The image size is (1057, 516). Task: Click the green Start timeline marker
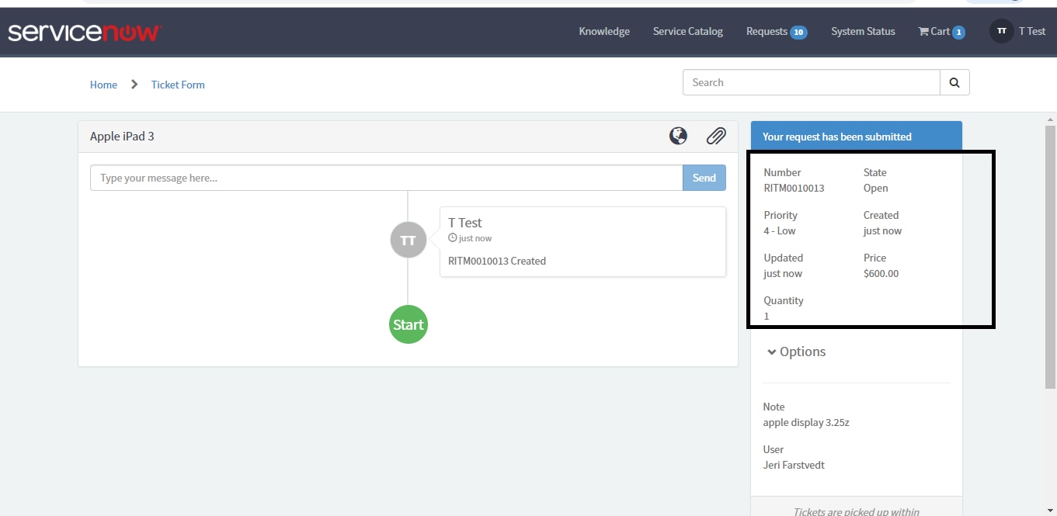409,324
